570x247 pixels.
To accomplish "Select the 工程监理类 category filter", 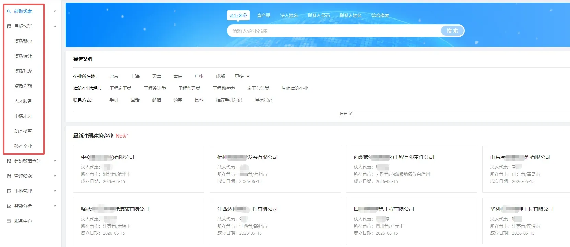I will [189, 88].
